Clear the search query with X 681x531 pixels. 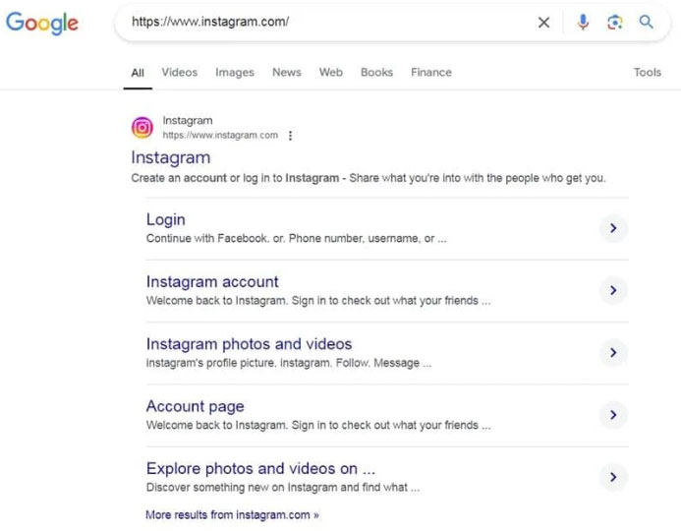[543, 23]
